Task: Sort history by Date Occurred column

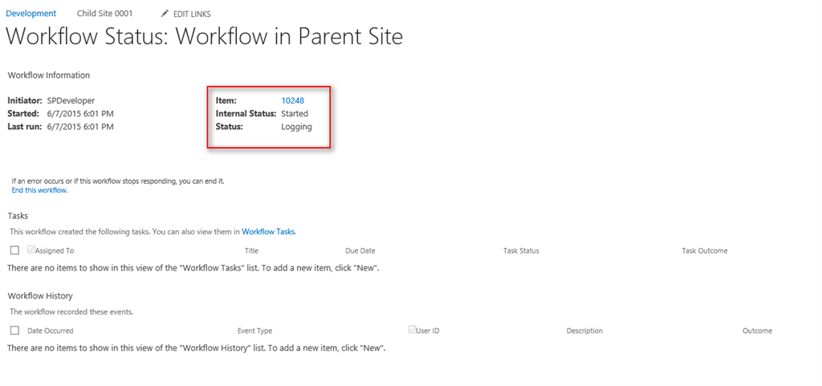Action: [x=50, y=331]
